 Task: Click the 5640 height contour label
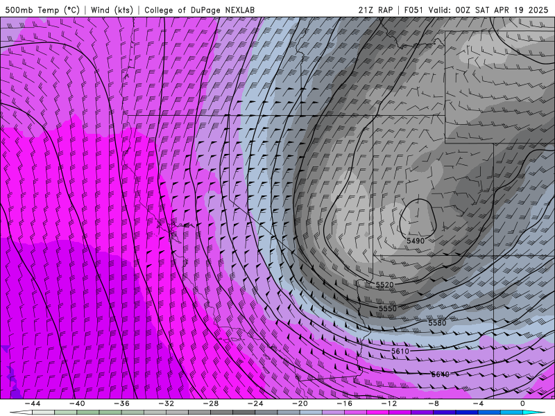(441, 374)
